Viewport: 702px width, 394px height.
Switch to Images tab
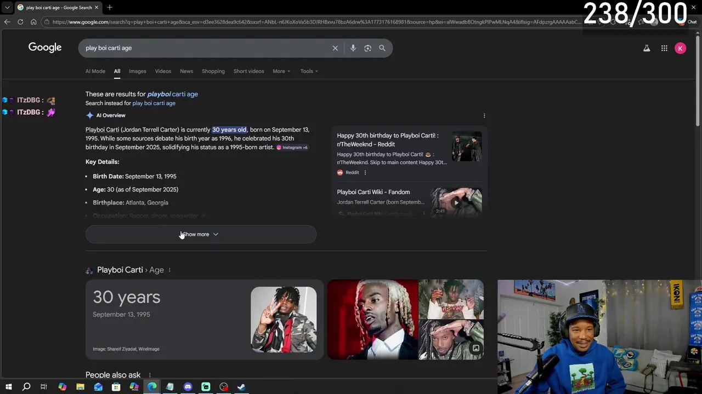[138, 71]
